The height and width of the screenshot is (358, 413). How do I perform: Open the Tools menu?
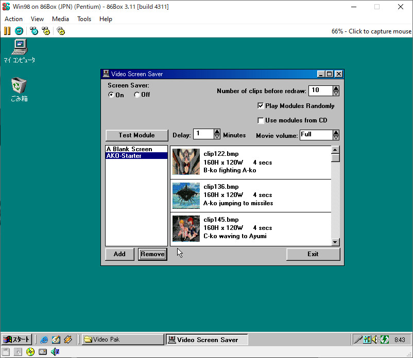click(x=84, y=19)
